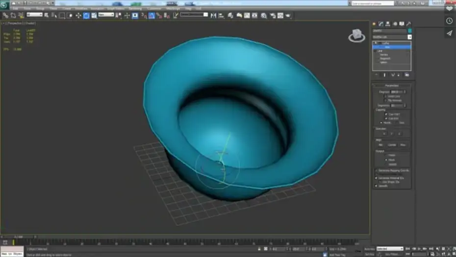Open the Rendering menu
Screen dimensions: 456x257
click(x=135, y=9)
